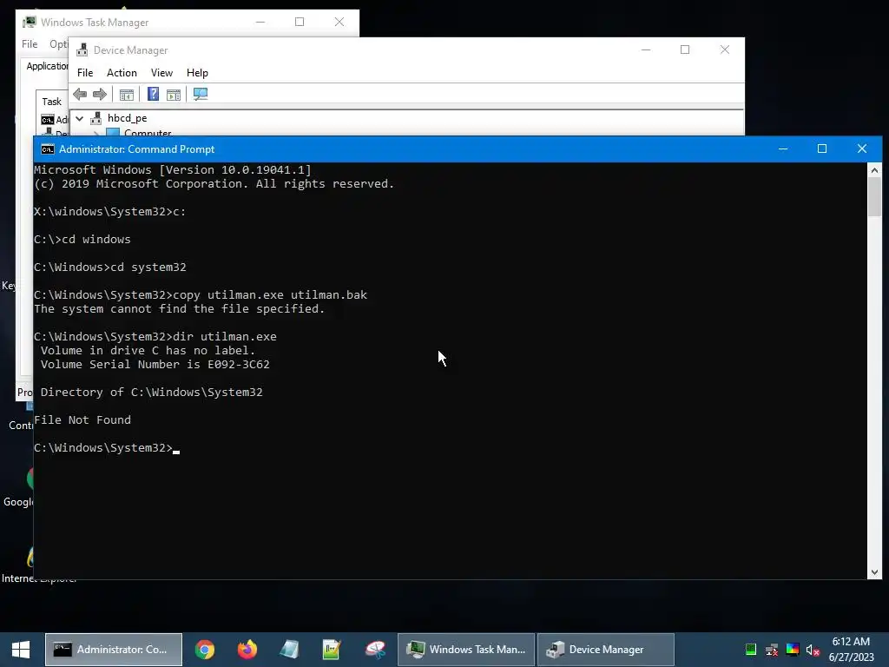Click the Windows Task Manager title bar icon
This screenshot has width=889, height=667.
point(30,22)
